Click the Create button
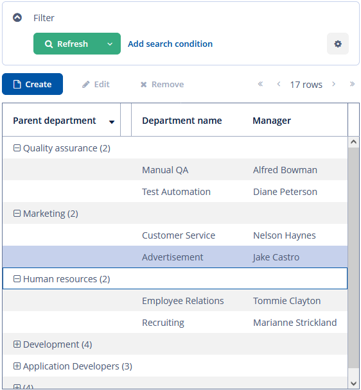The width and height of the screenshot is (361, 390). click(x=32, y=84)
